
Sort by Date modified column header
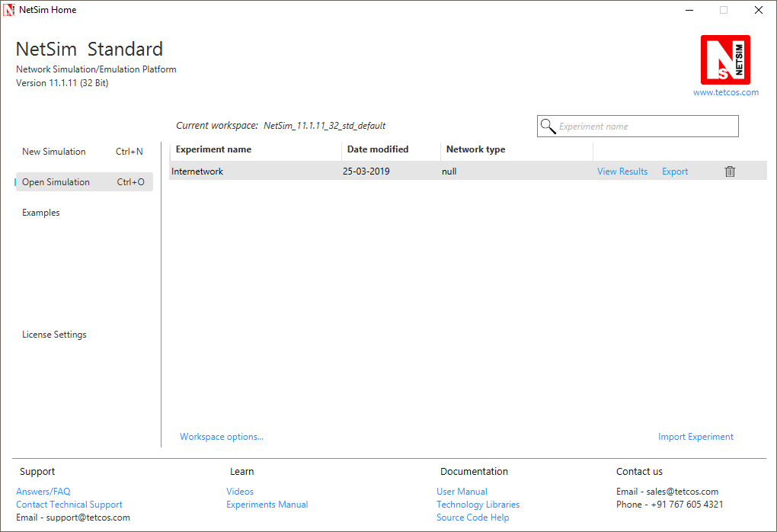(391, 149)
